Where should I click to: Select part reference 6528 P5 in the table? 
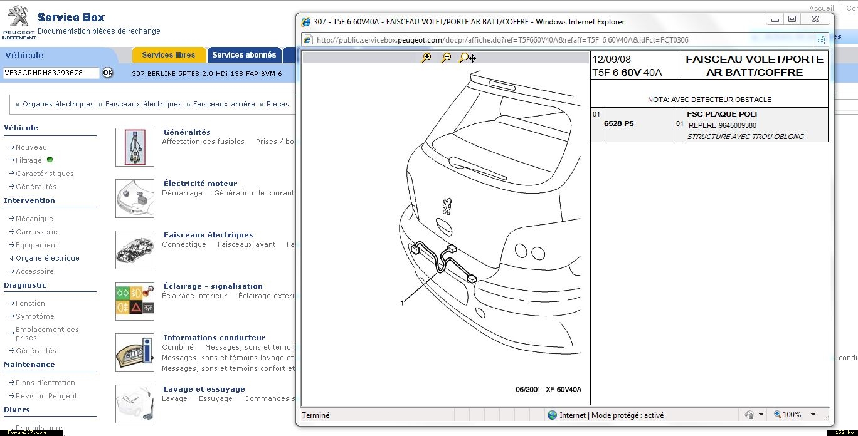tap(619, 124)
